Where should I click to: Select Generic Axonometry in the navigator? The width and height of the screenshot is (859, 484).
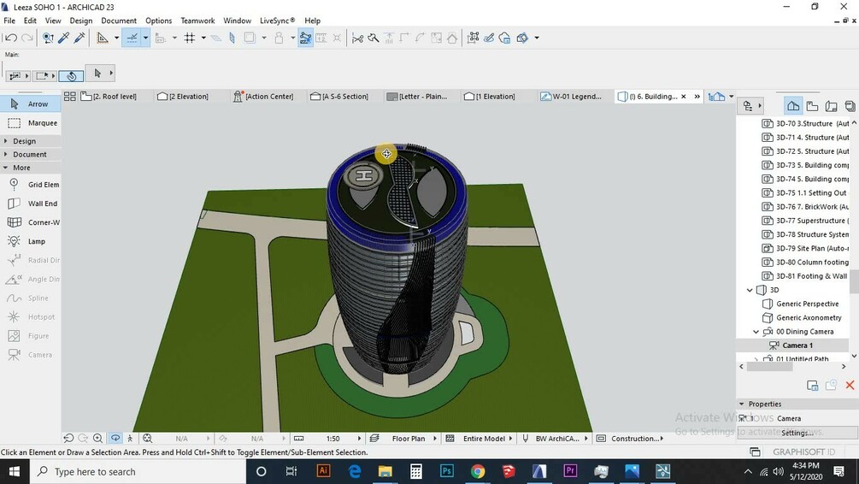click(x=809, y=317)
